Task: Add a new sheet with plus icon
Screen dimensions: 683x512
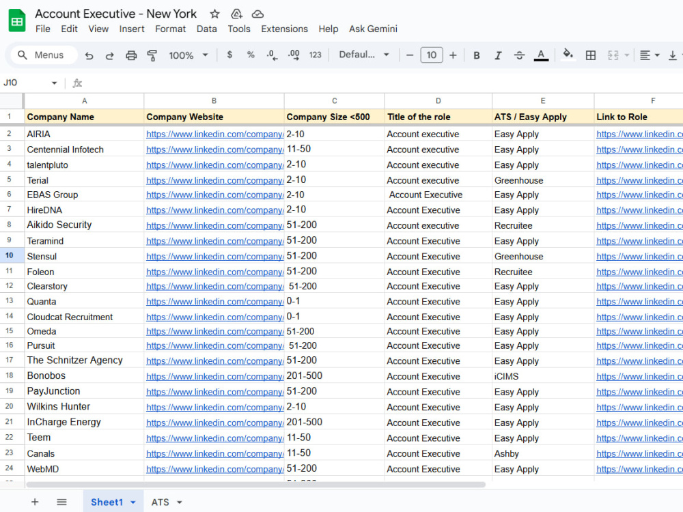Action: click(35, 502)
